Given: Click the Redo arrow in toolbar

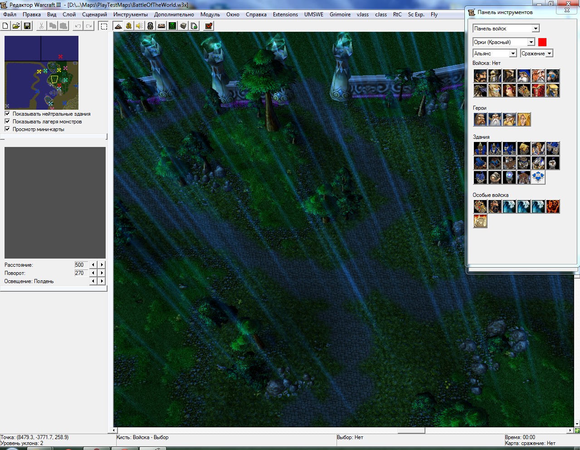Looking at the screenshot, I should [x=89, y=26].
